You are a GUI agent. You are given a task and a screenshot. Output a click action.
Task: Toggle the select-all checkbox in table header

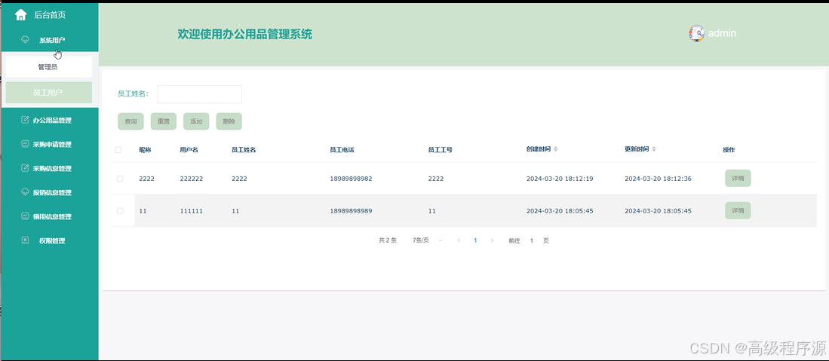[x=118, y=150]
